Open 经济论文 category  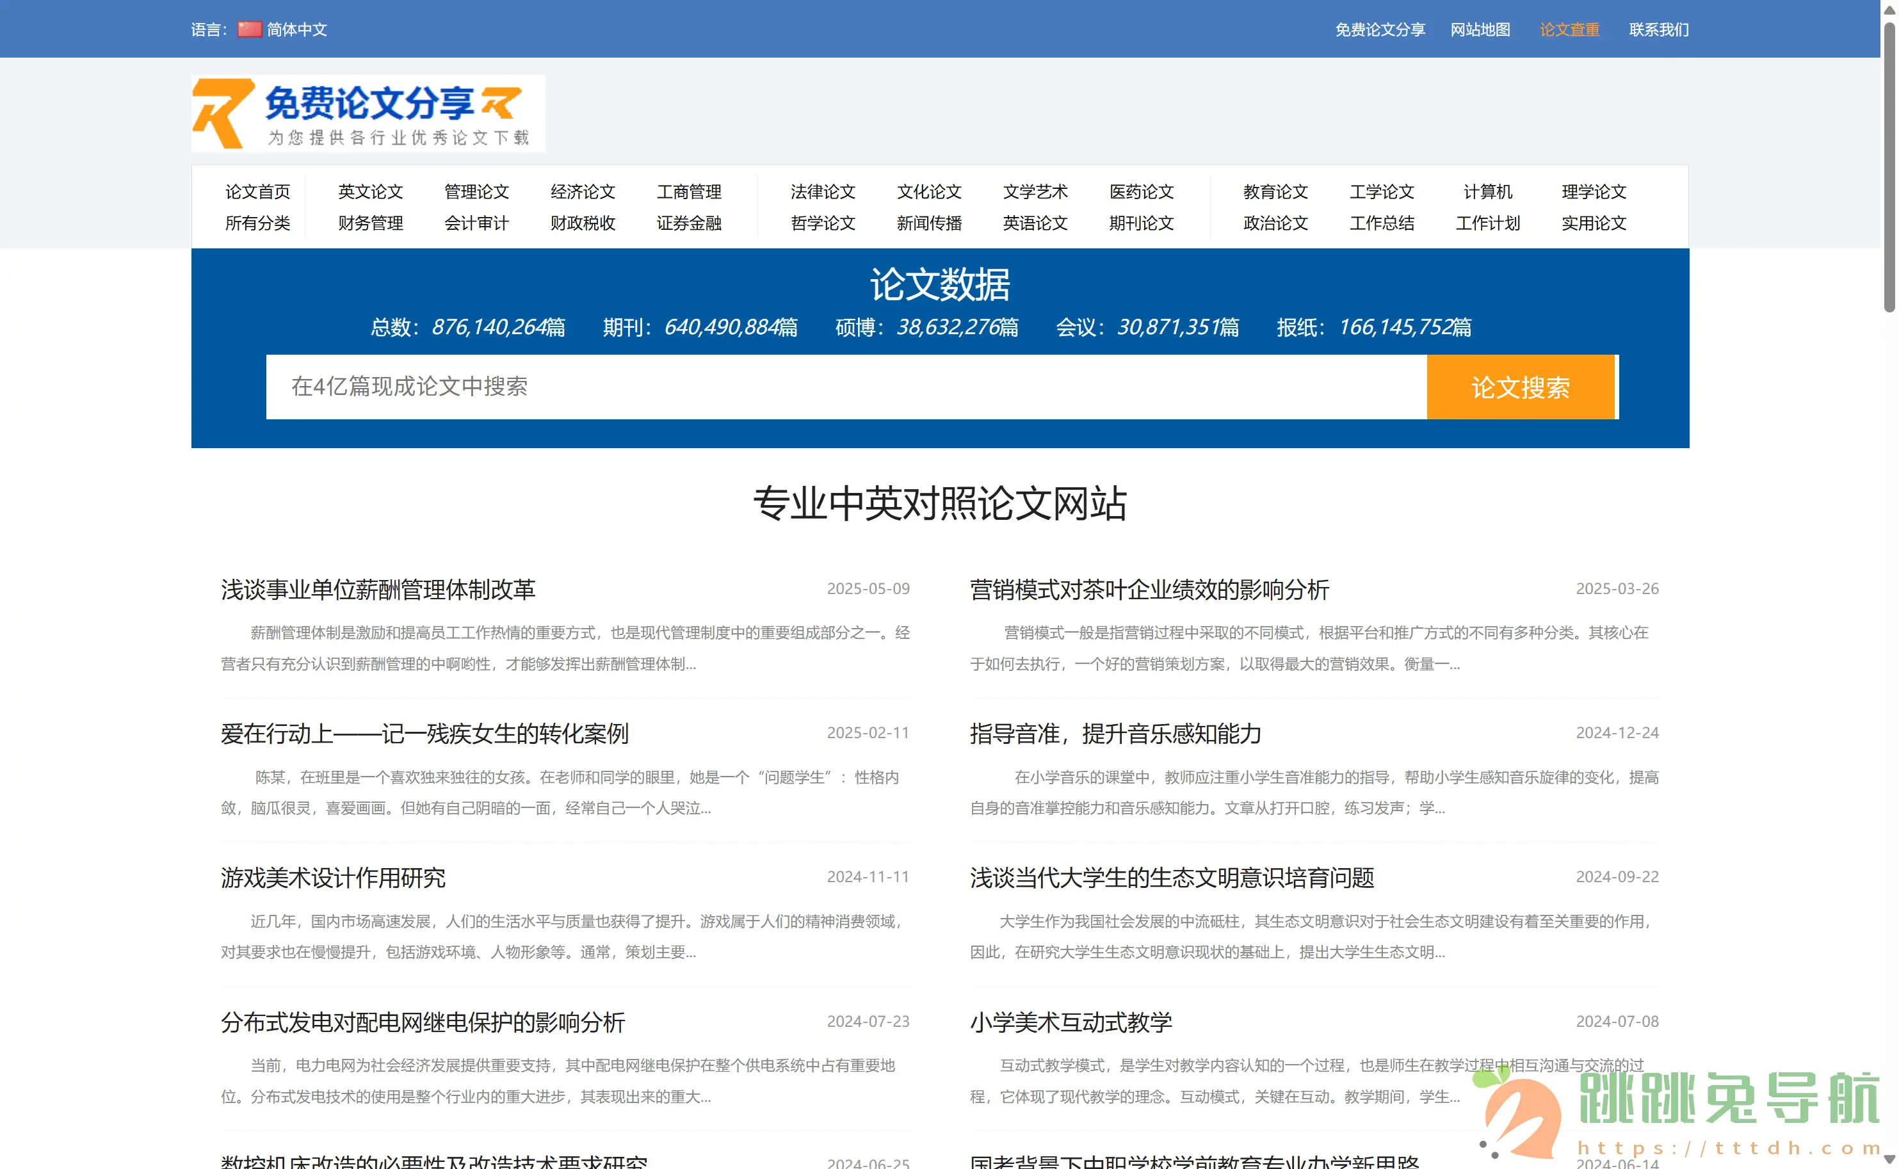[x=583, y=191]
